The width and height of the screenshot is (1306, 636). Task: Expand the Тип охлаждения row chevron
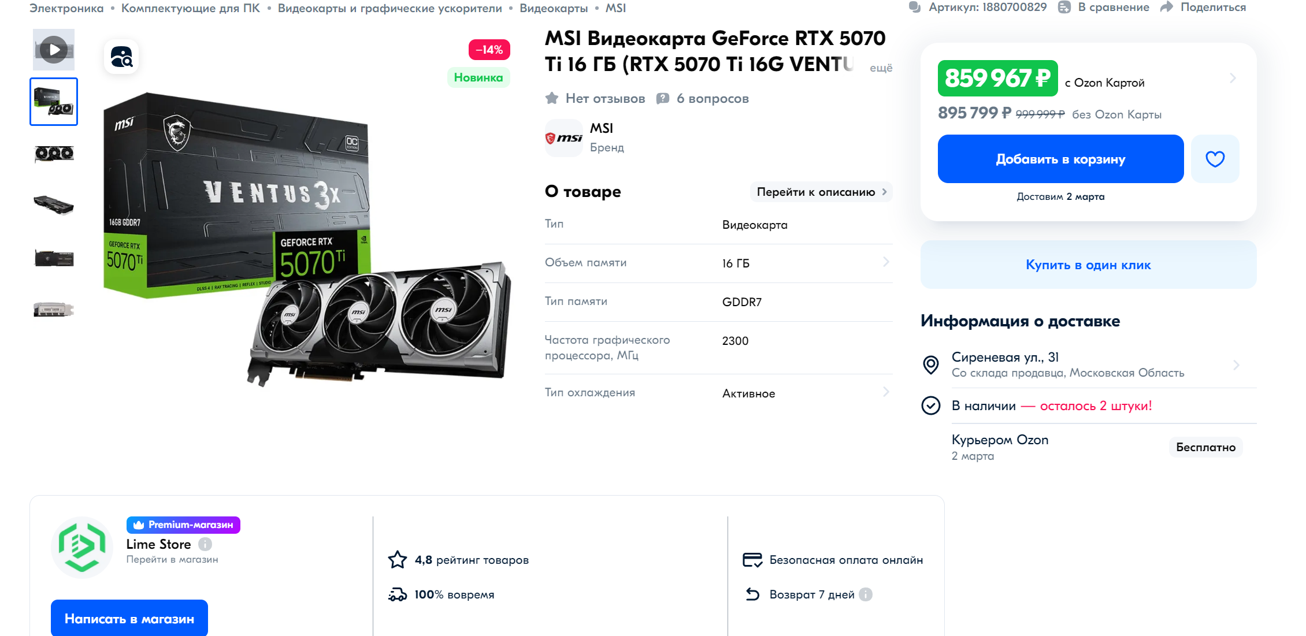(x=886, y=392)
